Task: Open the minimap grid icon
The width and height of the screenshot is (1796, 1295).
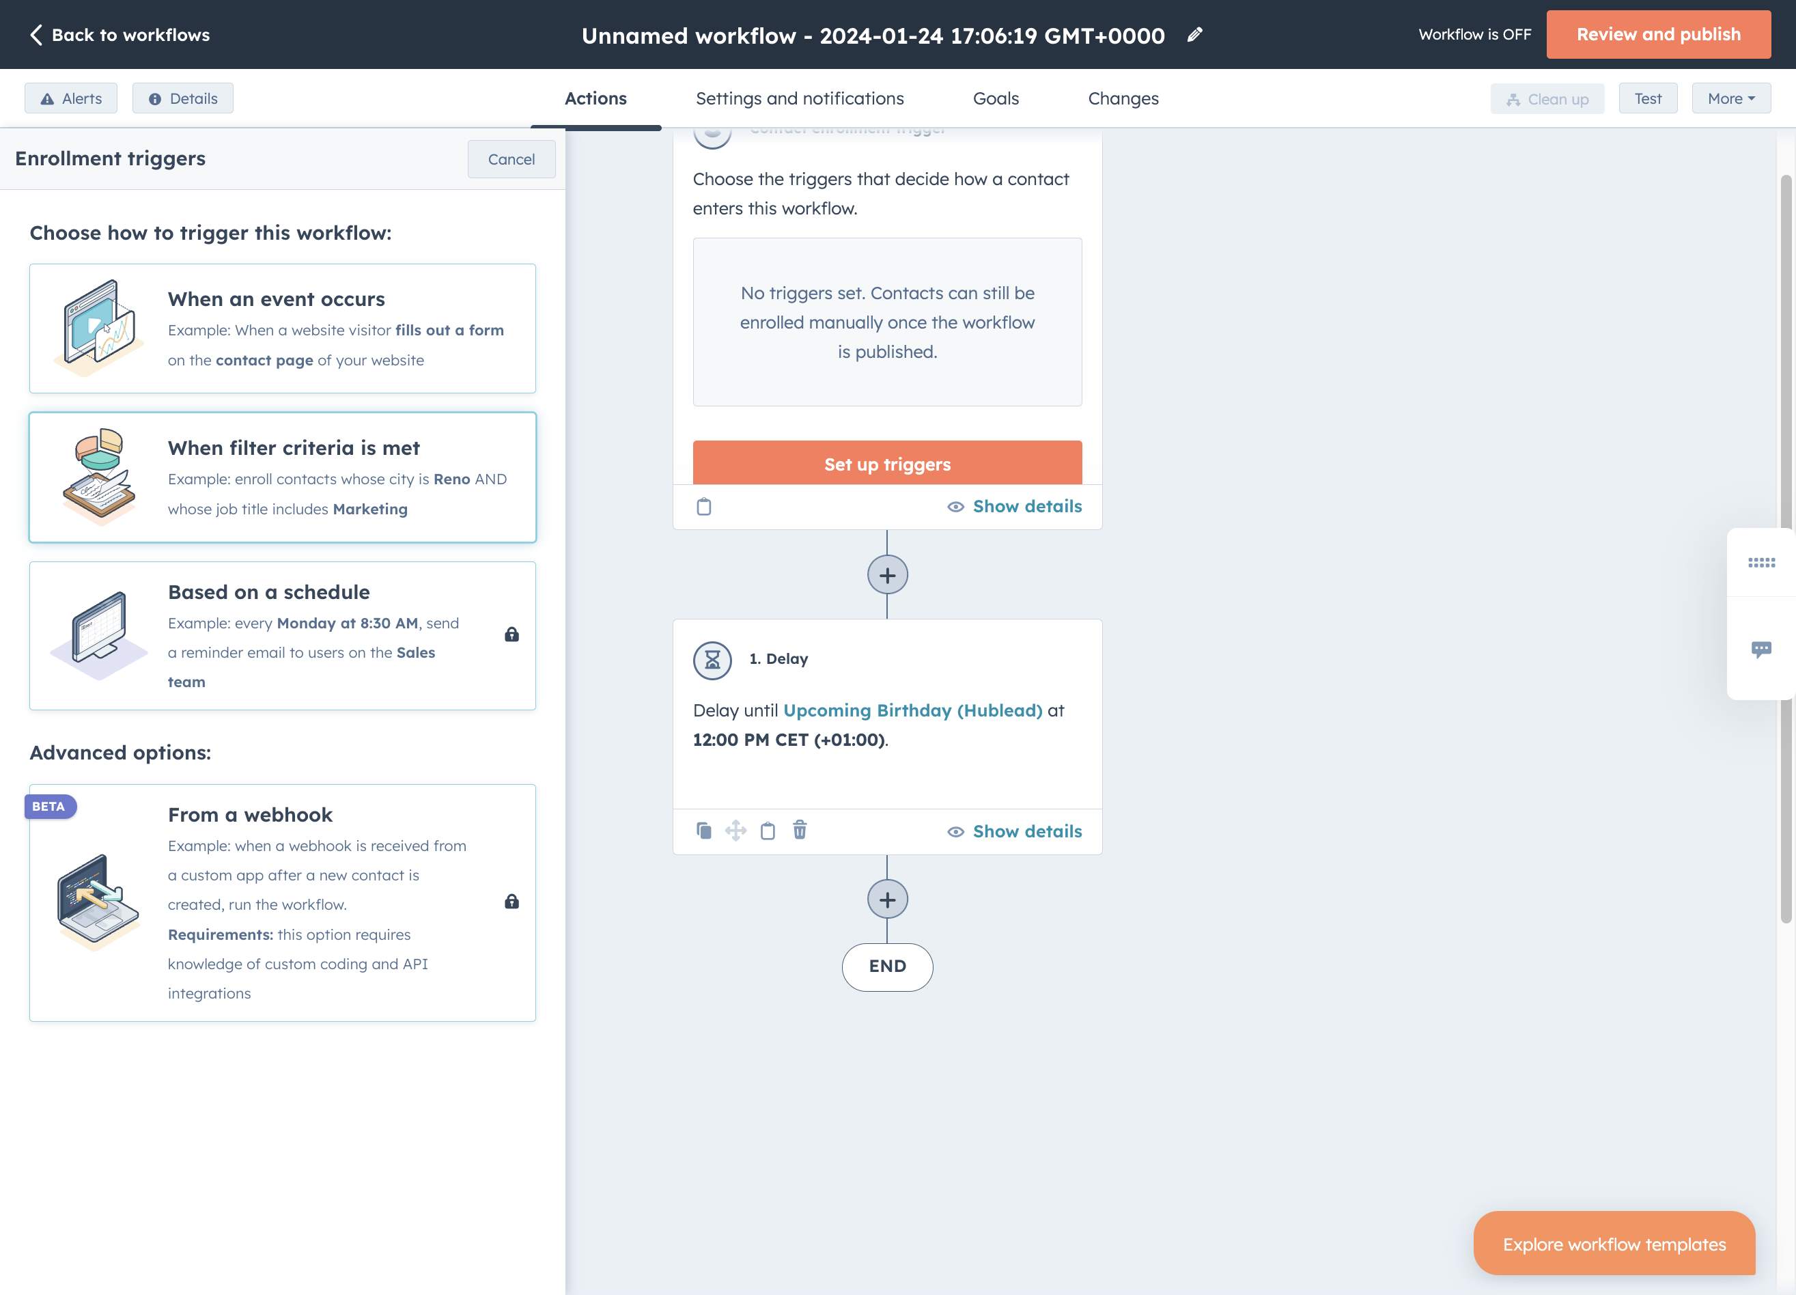Action: (x=1761, y=562)
